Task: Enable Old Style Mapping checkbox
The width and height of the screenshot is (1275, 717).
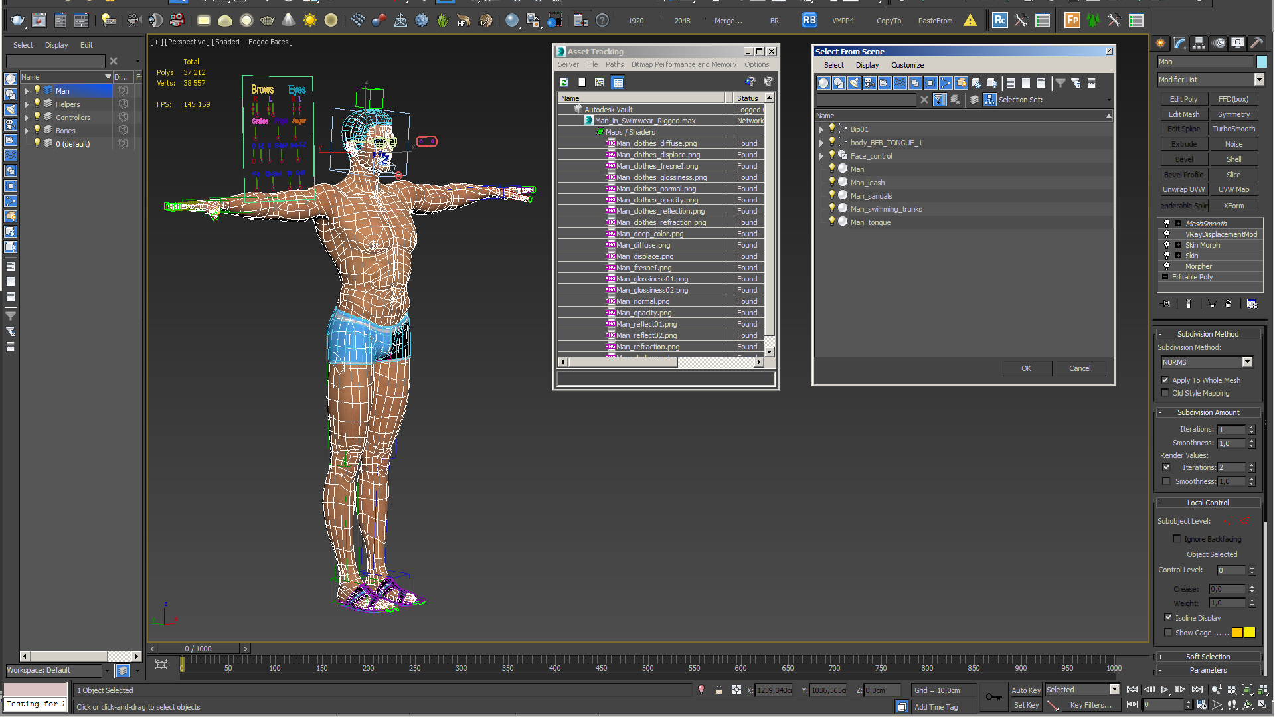Action: (1165, 393)
